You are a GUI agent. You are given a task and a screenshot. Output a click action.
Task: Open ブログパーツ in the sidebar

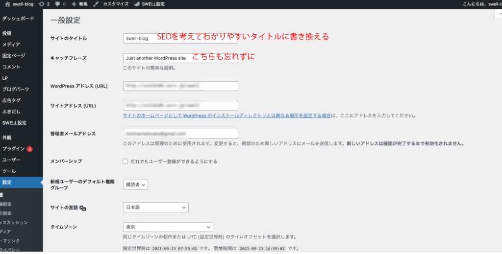pos(16,89)
